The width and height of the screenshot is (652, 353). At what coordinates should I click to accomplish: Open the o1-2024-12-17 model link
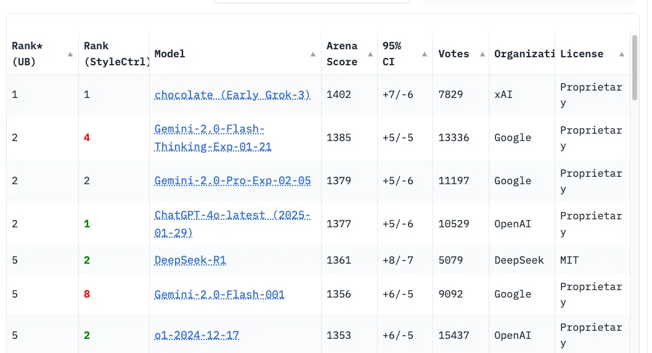[196, 335]
